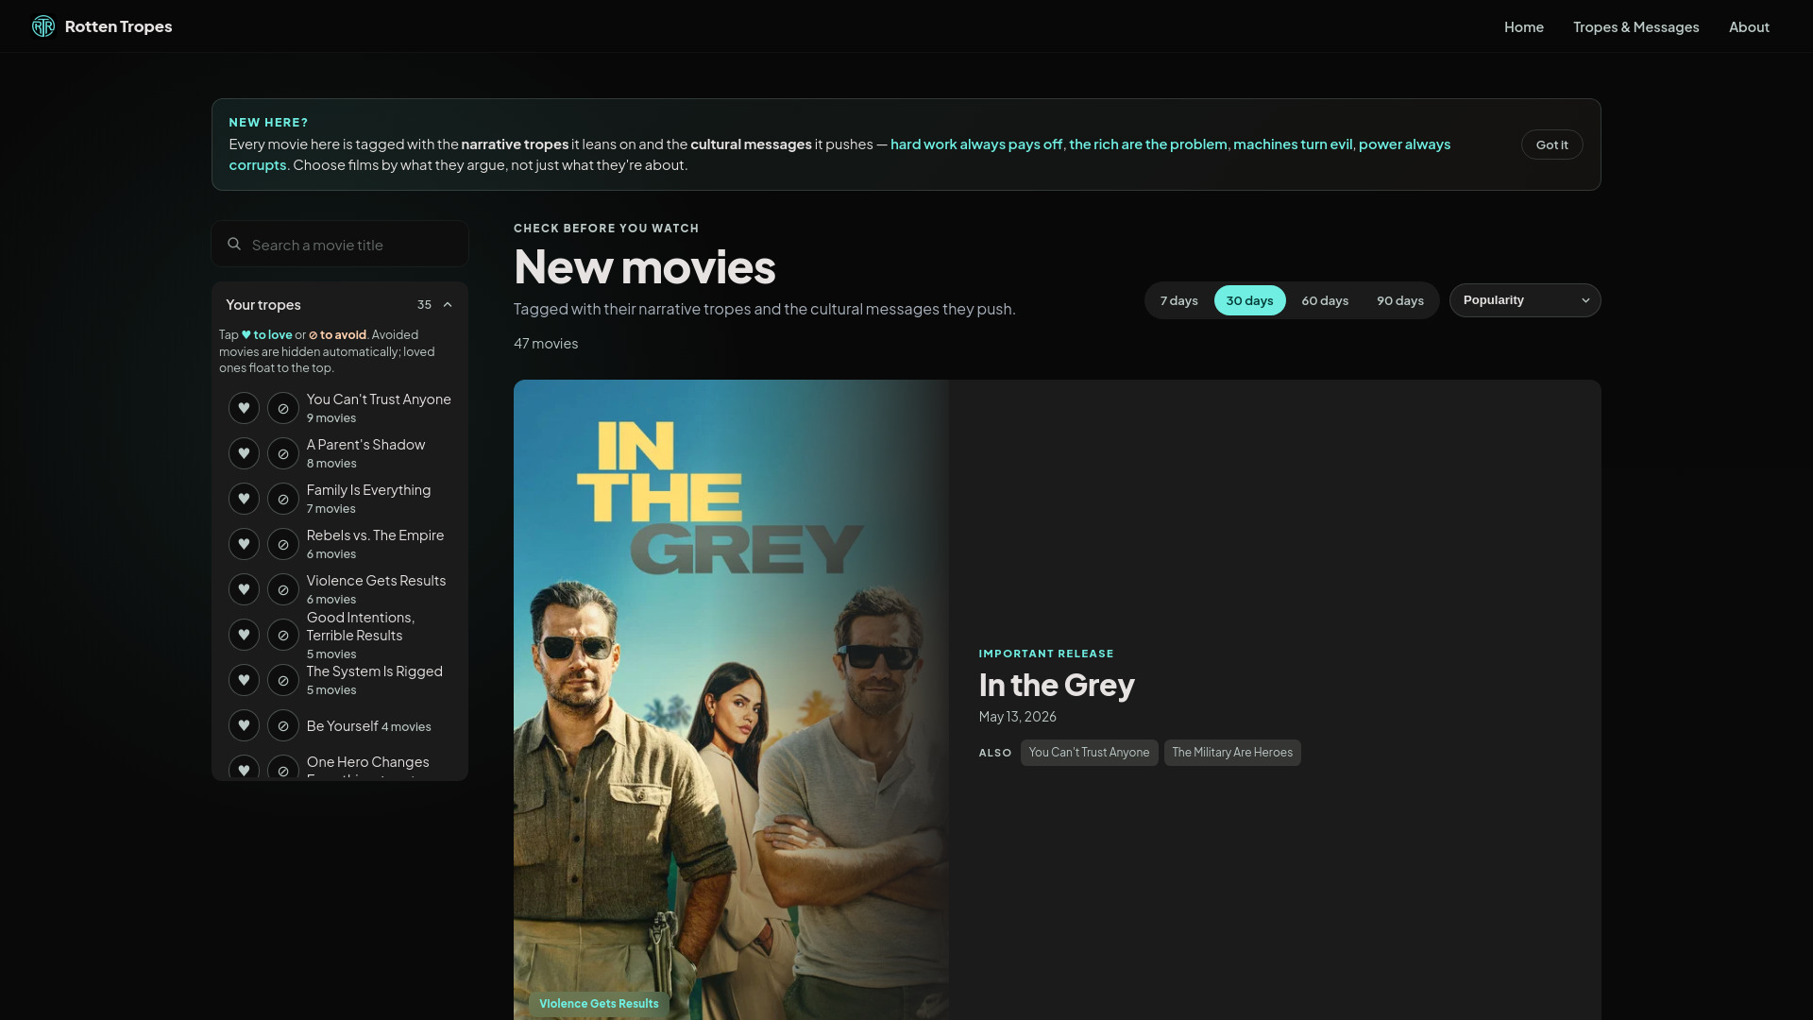Click the The System Is Rigged trope label
Screen dimensions: 1813x1020
(x=374, y=671)
